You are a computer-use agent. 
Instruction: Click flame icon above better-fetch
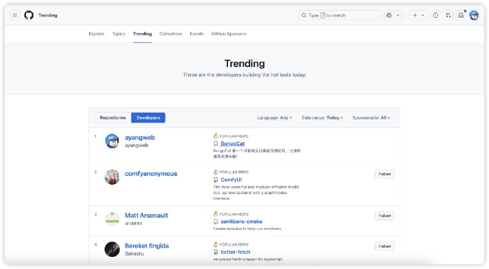[216, 245]
